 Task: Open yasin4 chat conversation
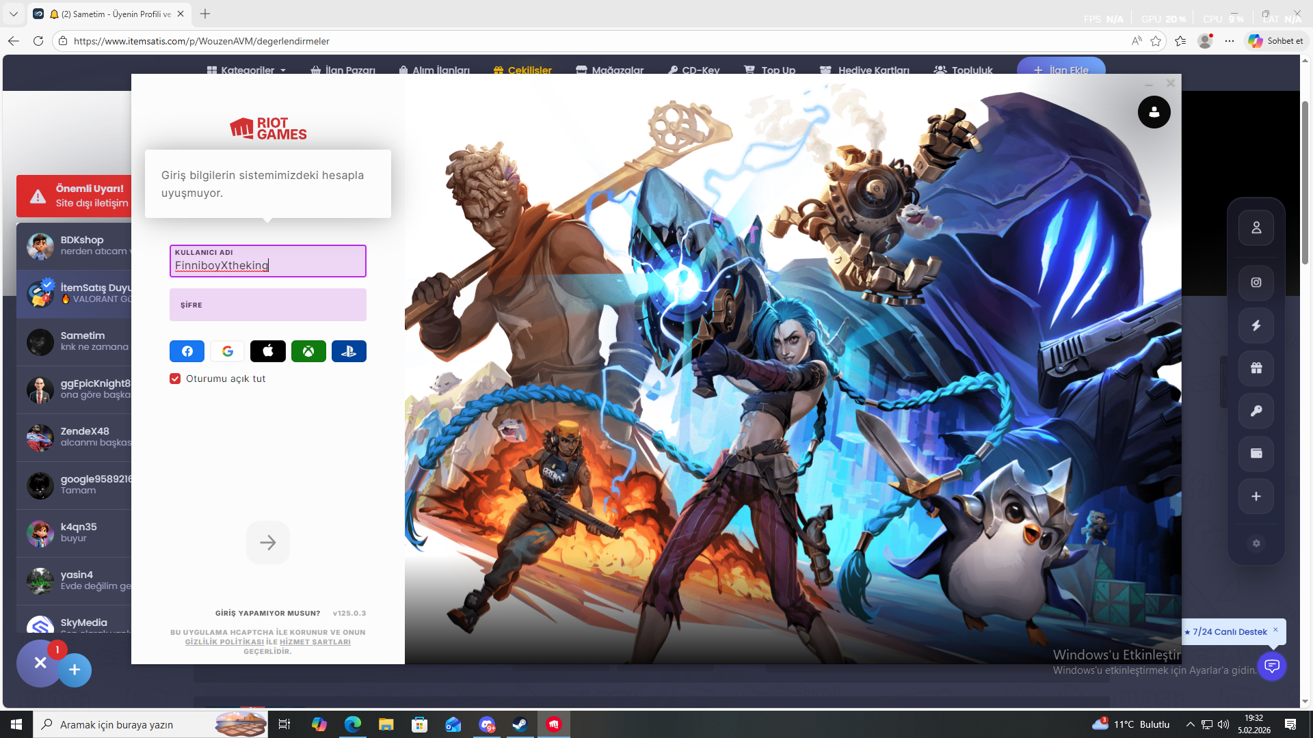pos(74,581)
